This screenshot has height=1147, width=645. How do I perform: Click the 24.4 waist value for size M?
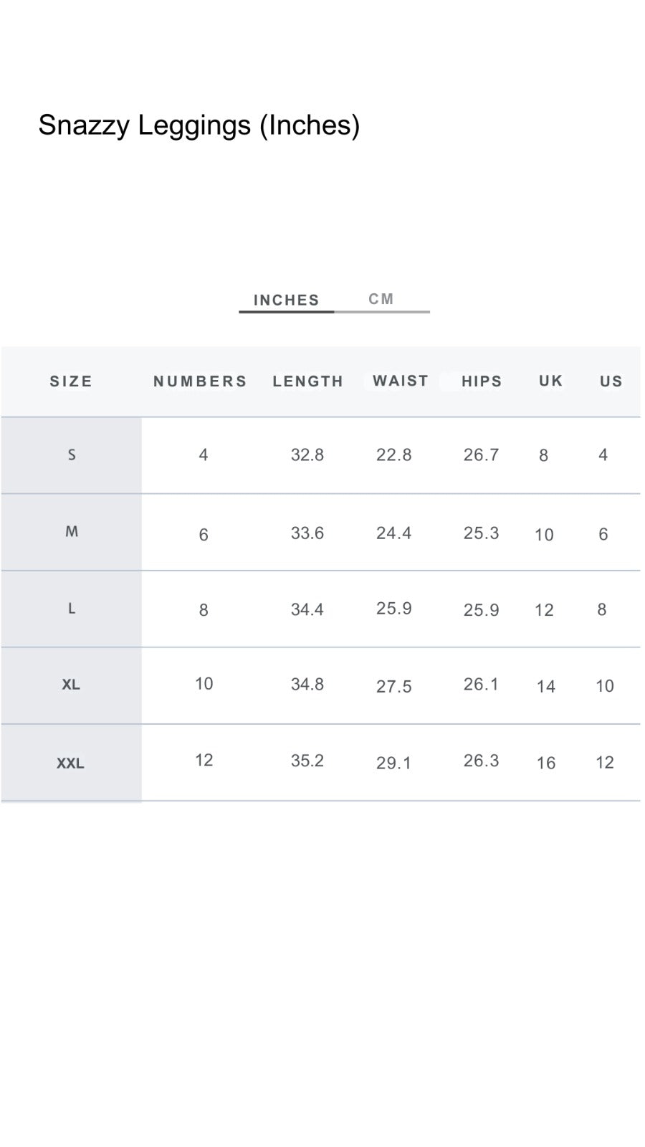394,533
